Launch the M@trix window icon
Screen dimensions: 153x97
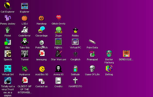pos(58,42)
